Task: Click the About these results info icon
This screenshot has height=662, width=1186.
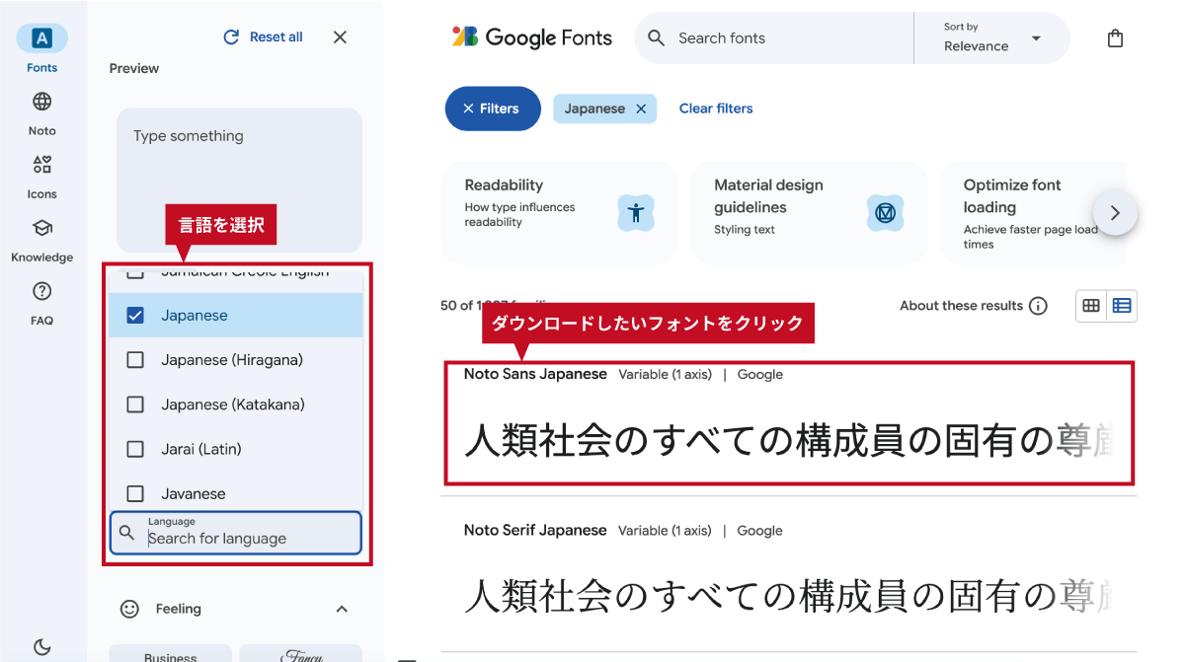Action: 1038,306
